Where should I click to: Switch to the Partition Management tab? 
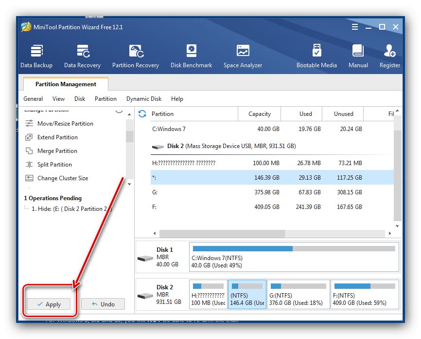tap(66, 84)
